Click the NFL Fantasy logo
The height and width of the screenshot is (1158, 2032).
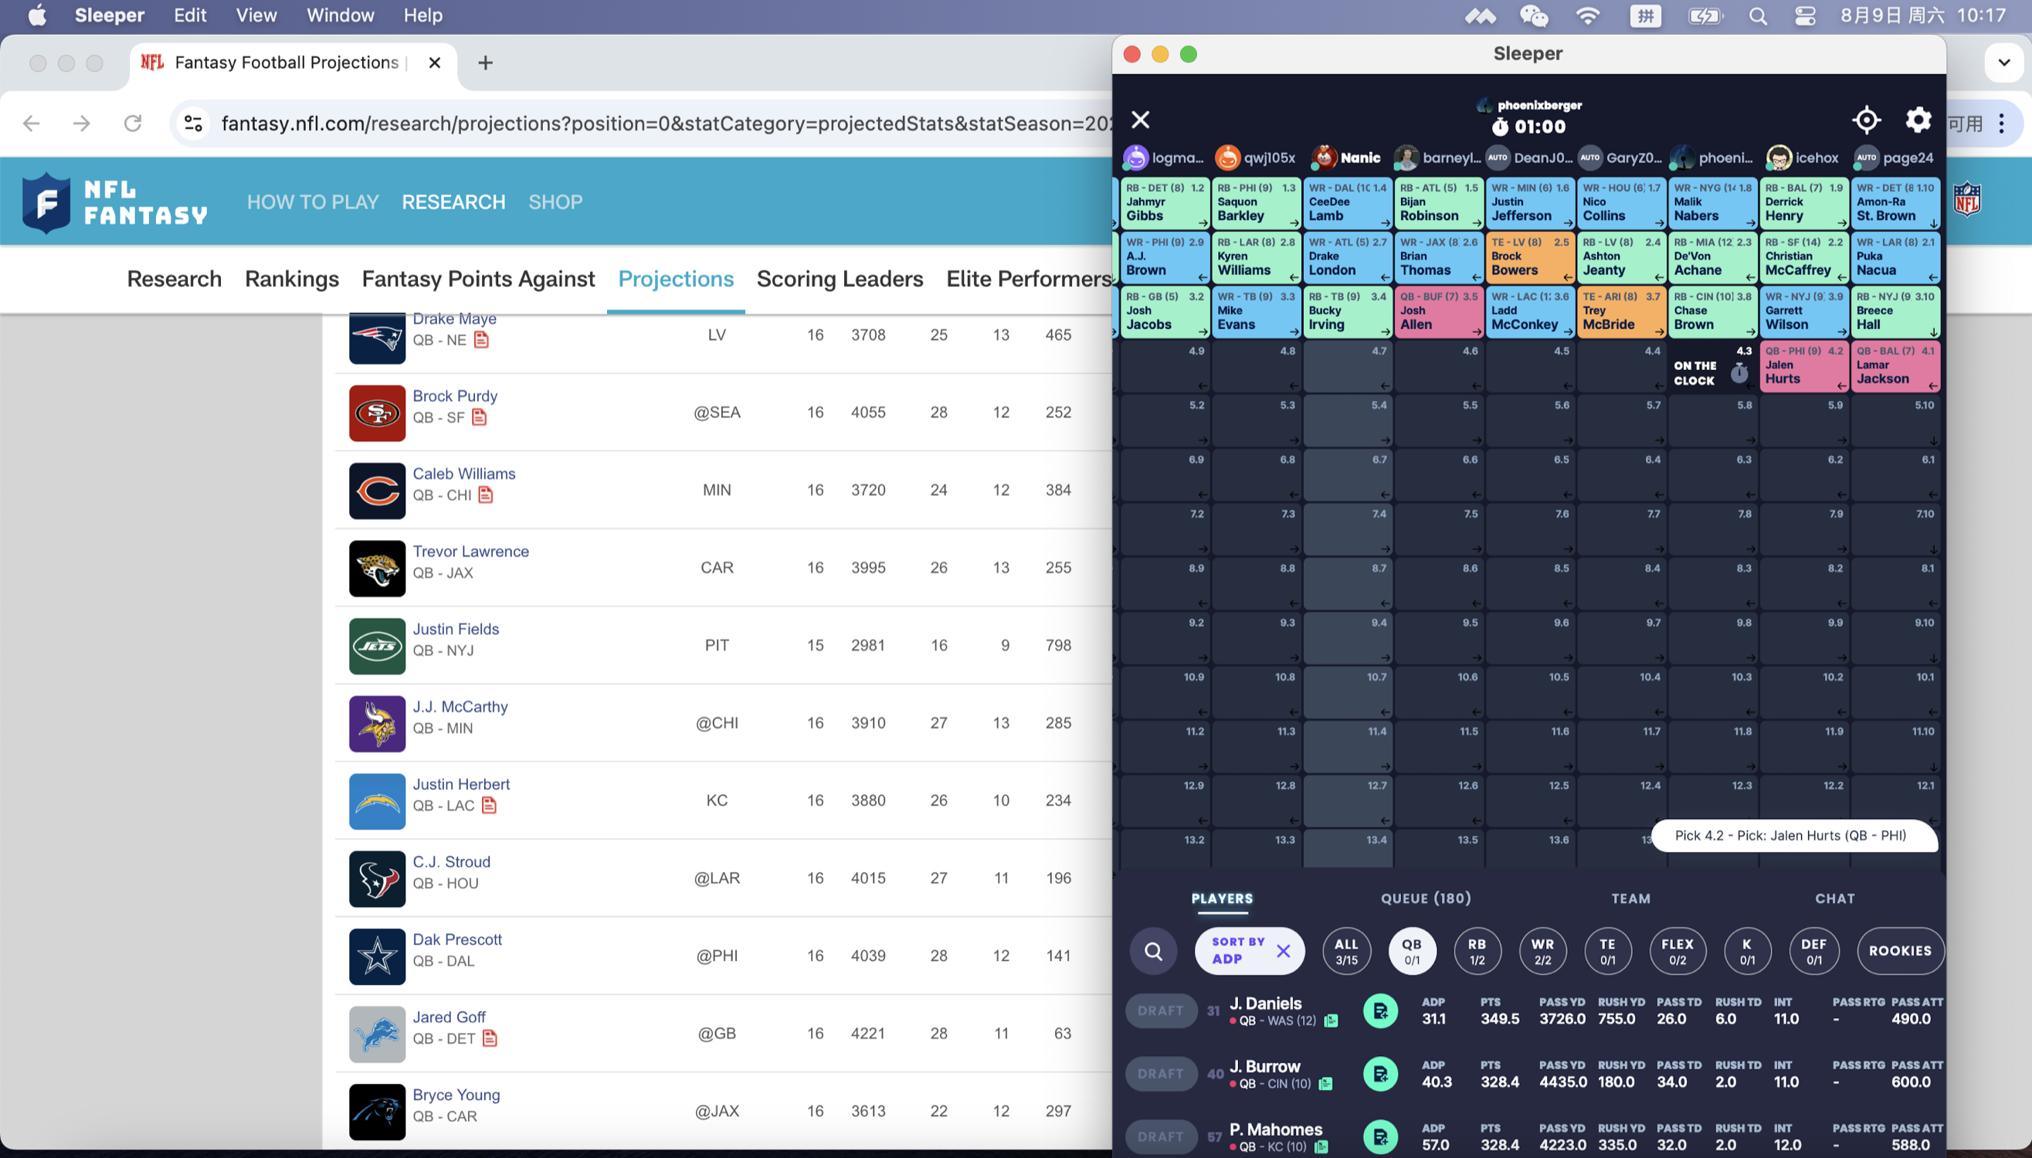114,202
